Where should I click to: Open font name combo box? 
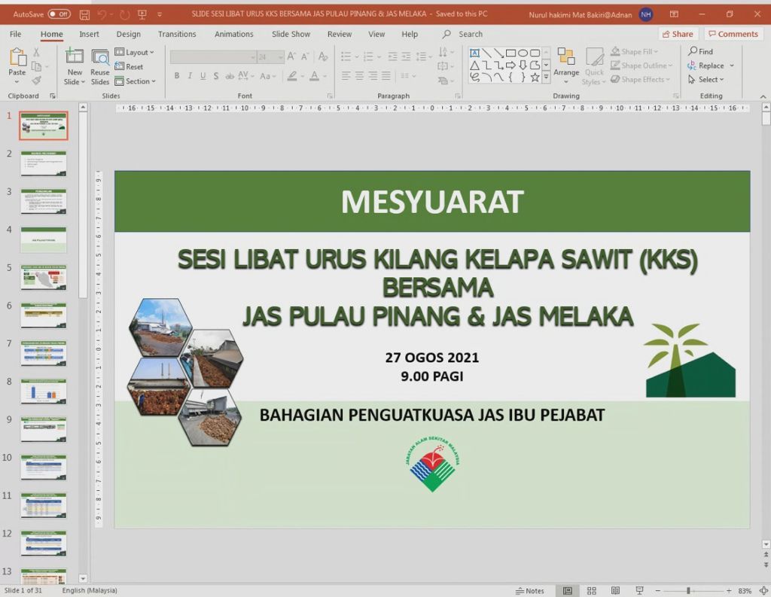[x=213, y=57]
